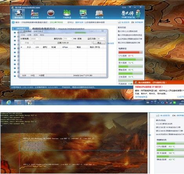The image size is (184, 174).
Task: Click the green tray icon in taskbar
Action: (x=175, y=103)
